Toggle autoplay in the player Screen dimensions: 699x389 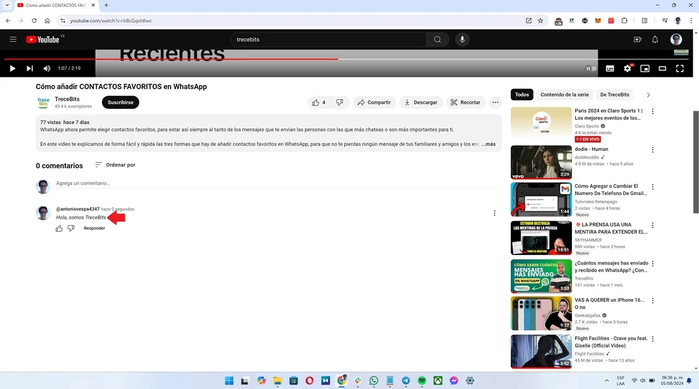(x=591, y=68)
